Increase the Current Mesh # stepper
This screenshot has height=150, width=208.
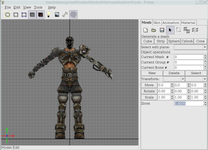coord(205,56)
